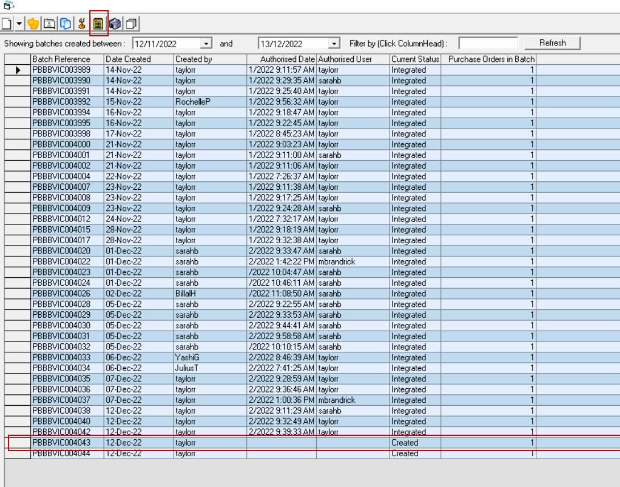Click the blank new document toolbar icon

click(7, 24)
